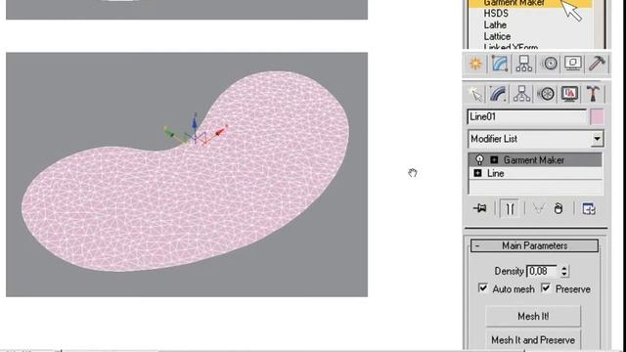Open the Modify panel in upper row
This screenshot has width=626, height=352.
pyautogui.click(x=500, y=64)
